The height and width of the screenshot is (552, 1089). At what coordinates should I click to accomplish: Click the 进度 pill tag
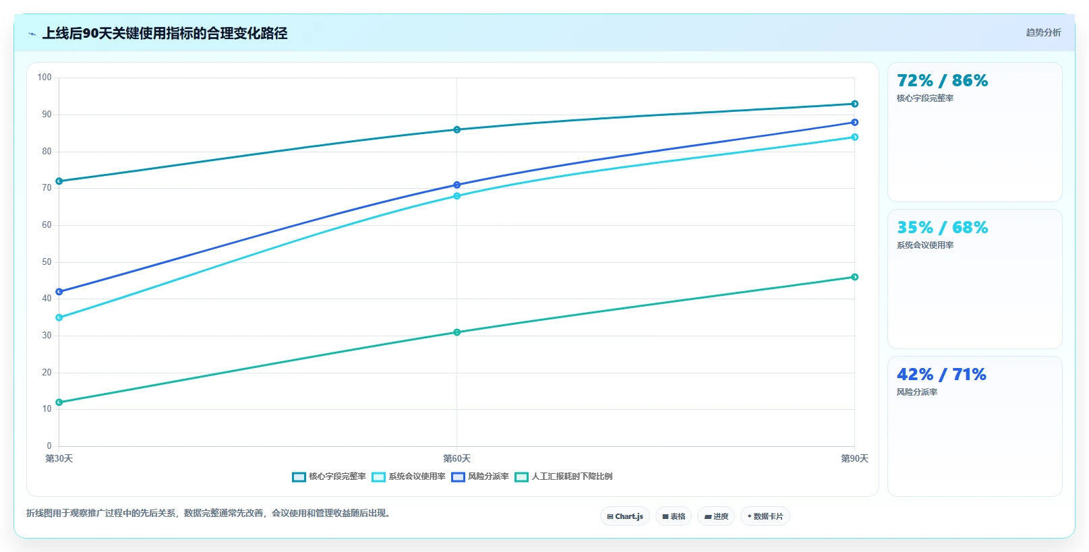tap(716, 516)
